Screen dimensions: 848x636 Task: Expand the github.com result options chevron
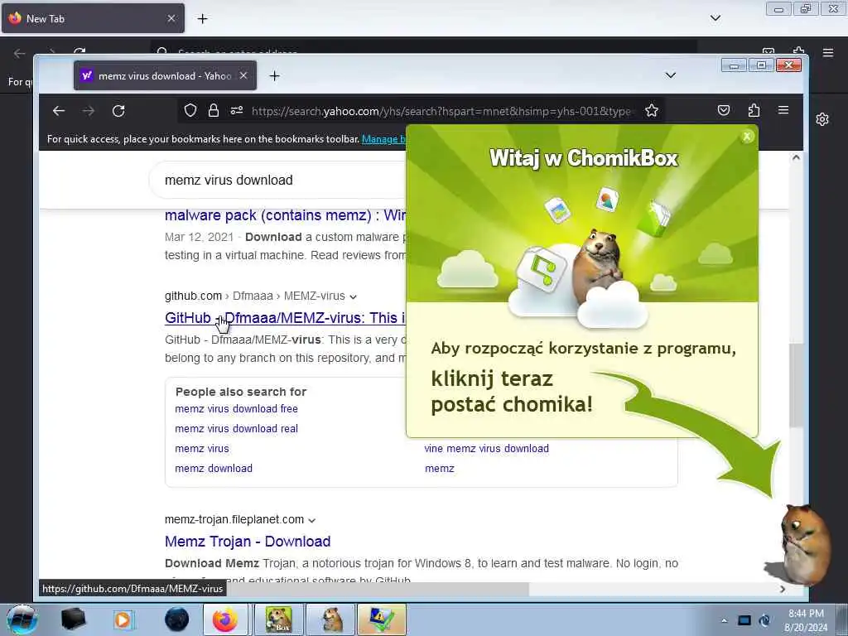pos(353,297)
